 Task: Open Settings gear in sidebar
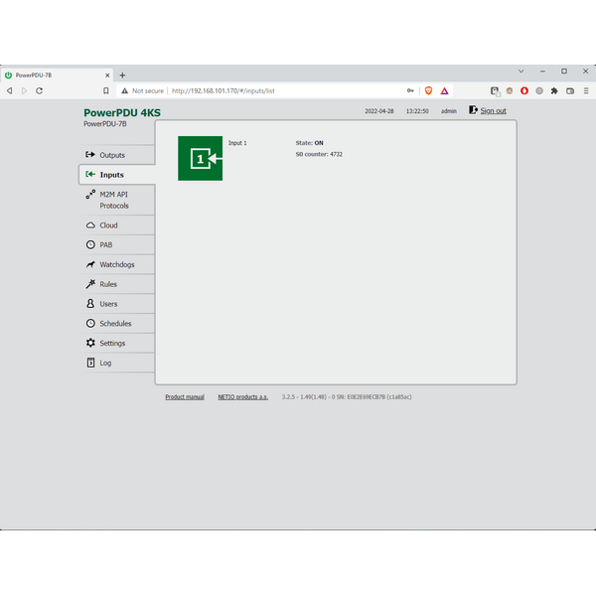pos(90,343)
